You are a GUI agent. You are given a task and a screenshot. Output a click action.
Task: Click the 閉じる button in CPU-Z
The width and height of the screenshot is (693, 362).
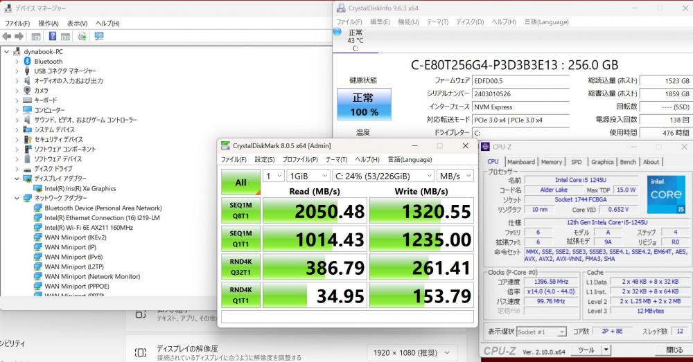(674, 350)
